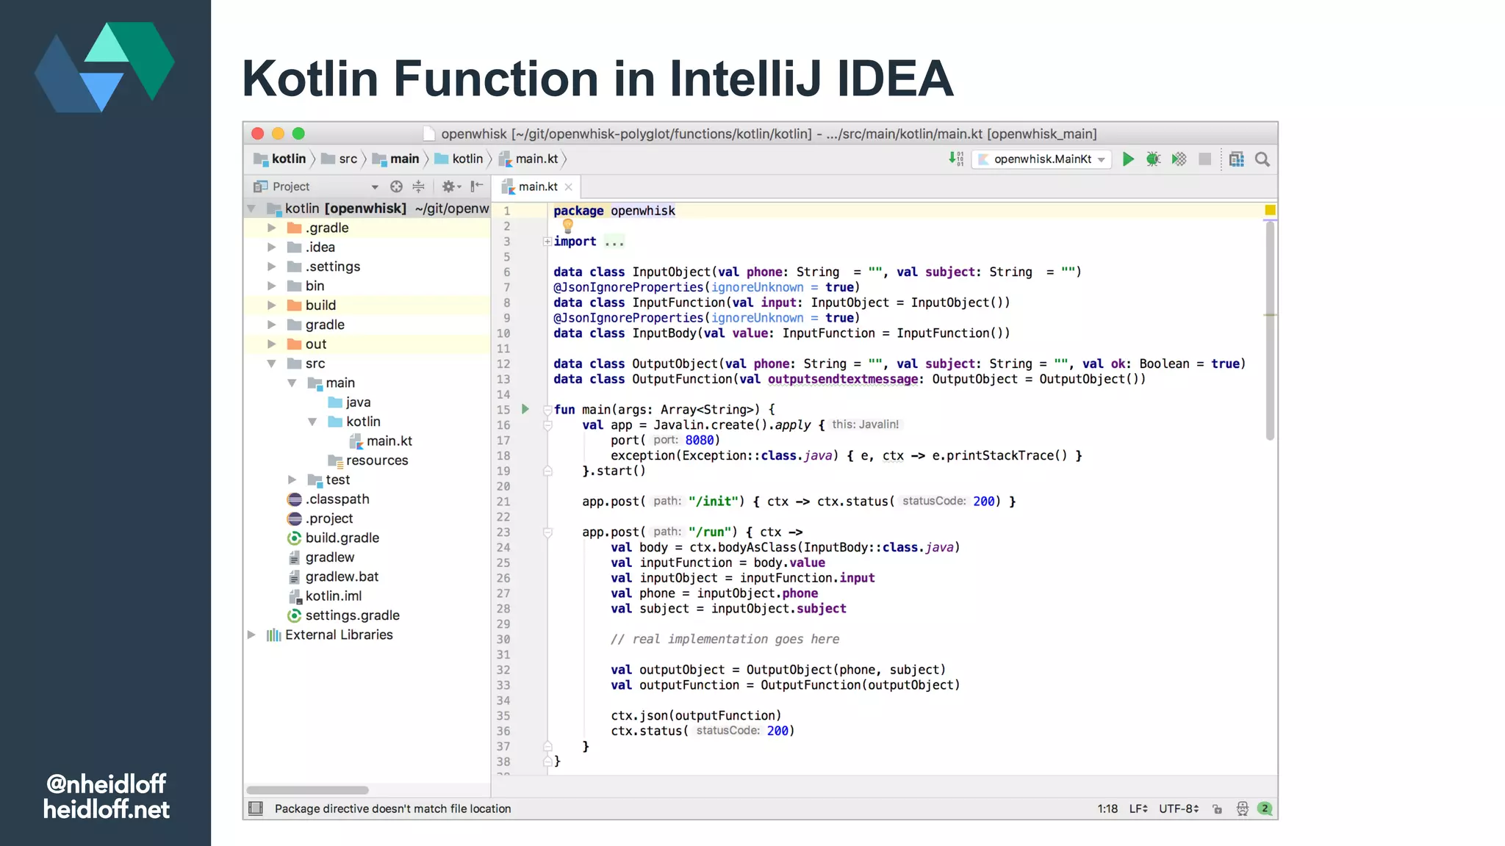Open the run configuration dropdown openwhisk.MainKt
This screenshot has height=846, width=1505.
[1041, 159]
